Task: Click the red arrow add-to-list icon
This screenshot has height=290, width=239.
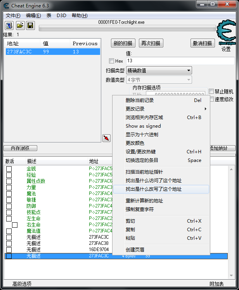Action: click(x=106, y=138)
